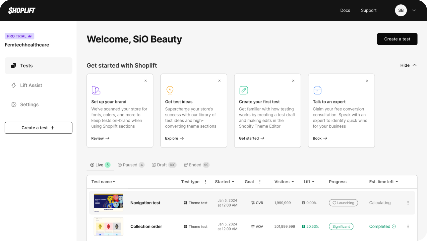Image resolution: width=427 pixels, height=241 pixels.
Task: Click the black Create a test button
Action: coord(397,39)
